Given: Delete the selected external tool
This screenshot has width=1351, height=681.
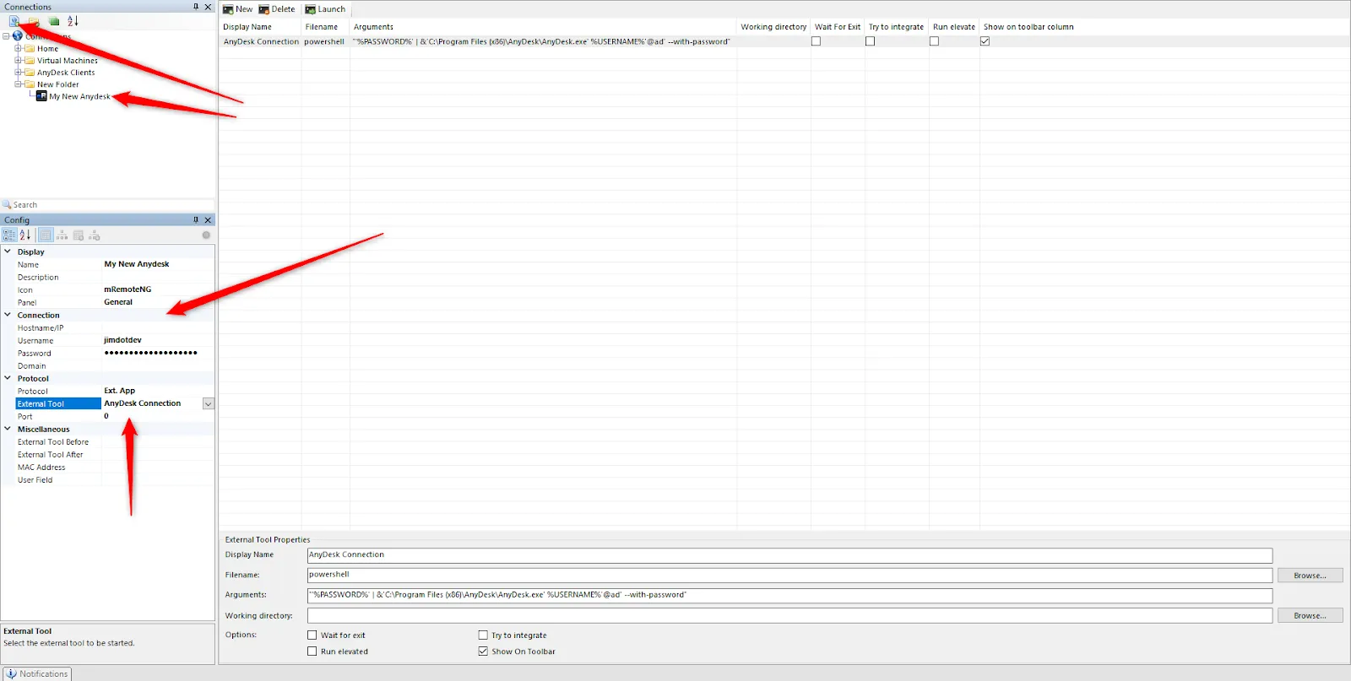Looking at the screenshot, I should (x=277, y=9).
